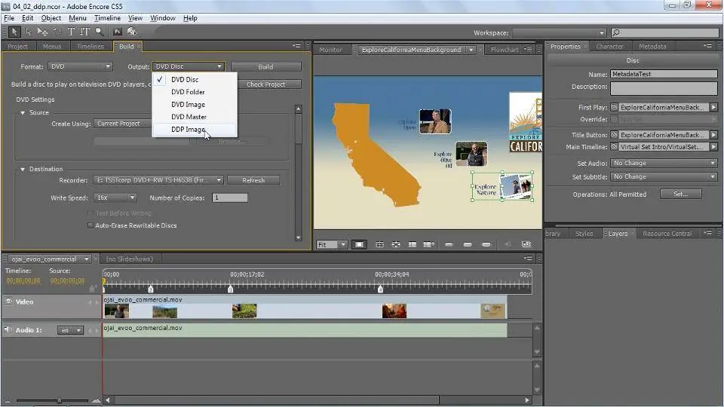Toggle Test Before Writing checkbox
The image size is (724, 407).
[x=90, y=213]
